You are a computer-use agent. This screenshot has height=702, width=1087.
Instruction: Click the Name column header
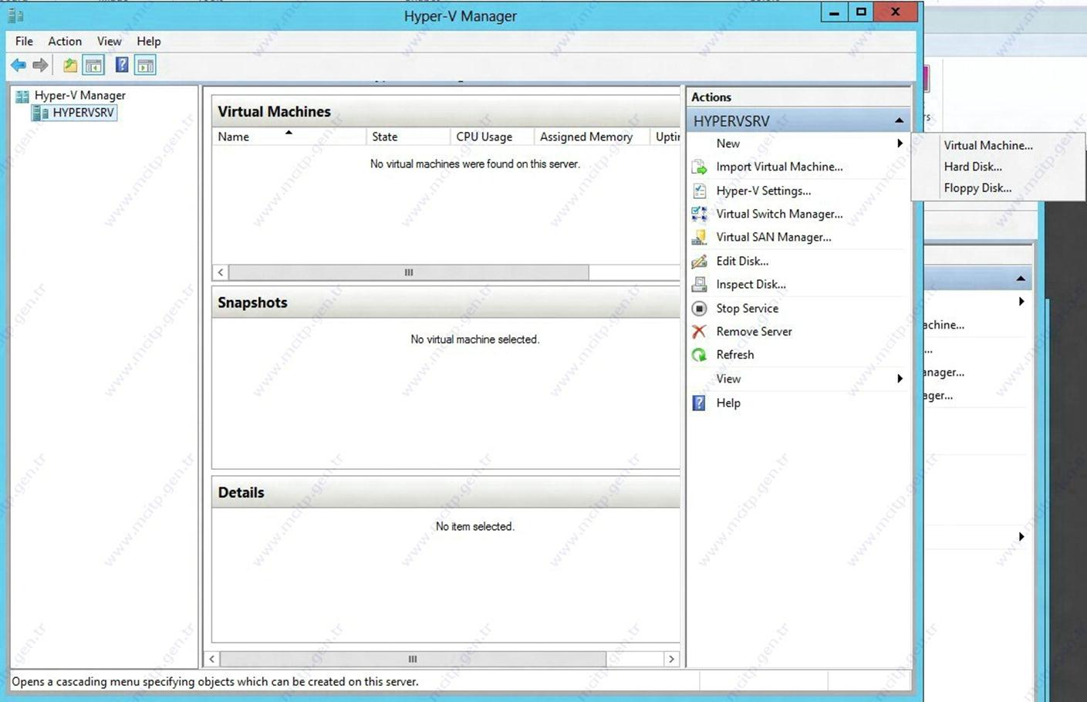(x=289, y=137)
